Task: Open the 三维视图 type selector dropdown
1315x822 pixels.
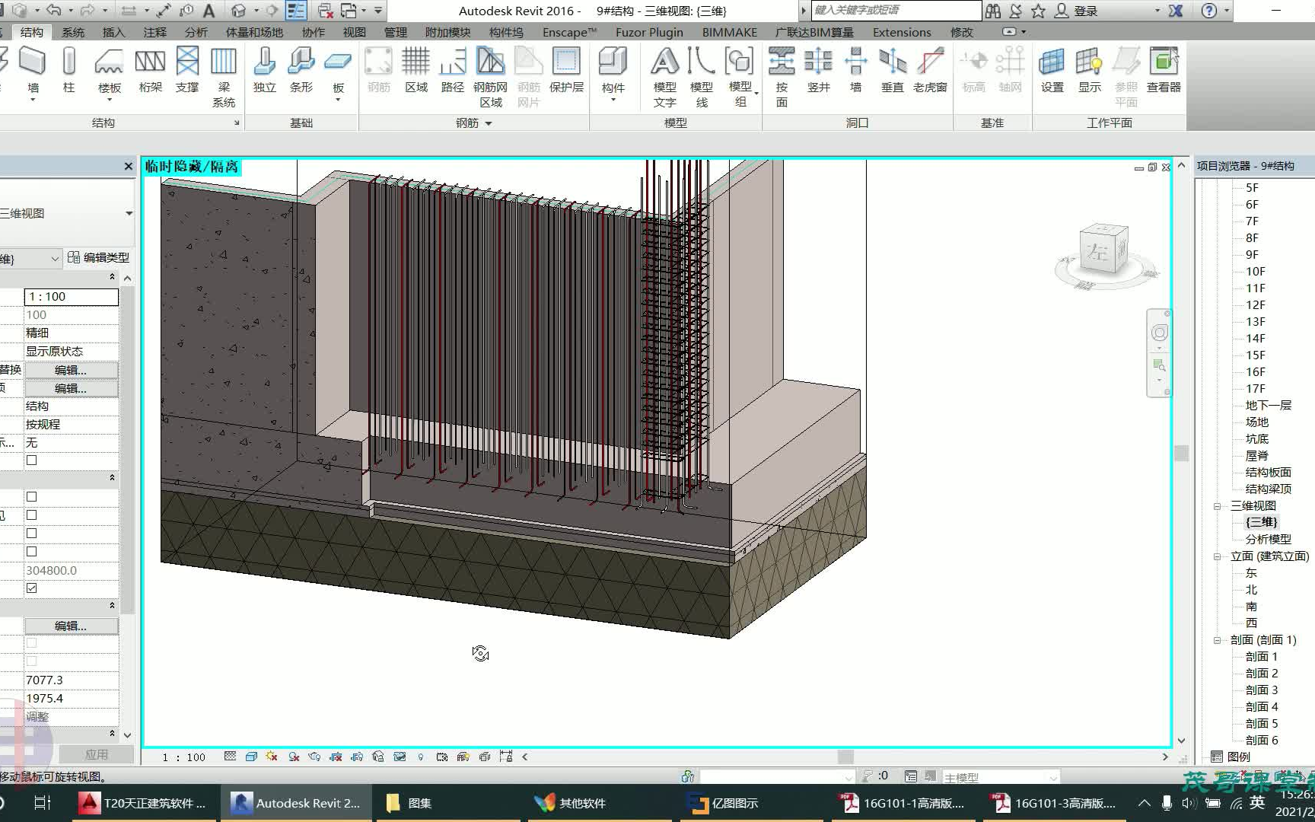Action: (x=129, y=214)
